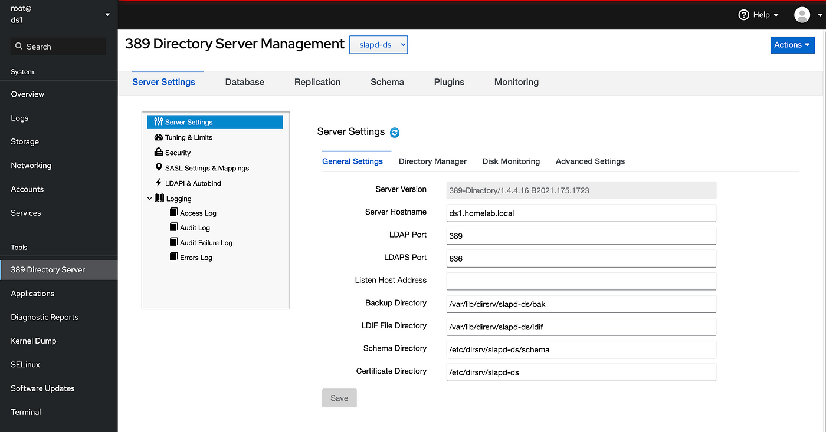
Task: Click the Save button
Action: 339,398
